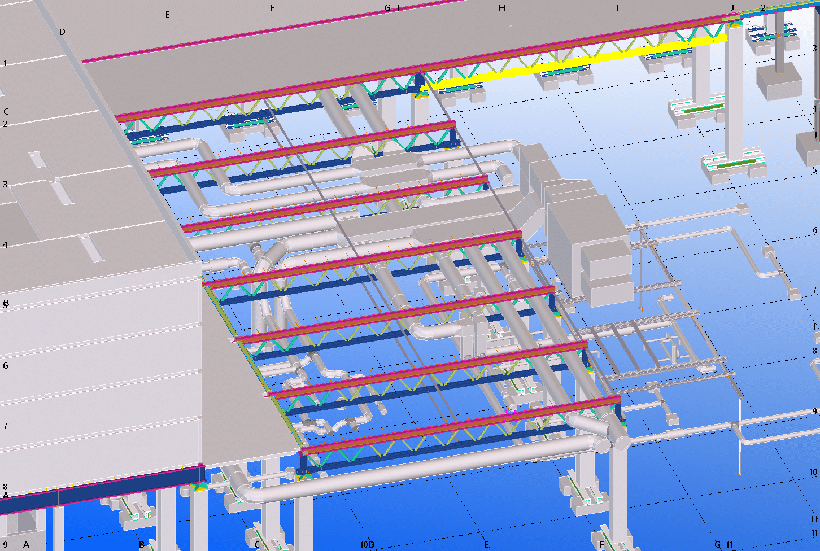
Task: Click grid label F on the top edge
Action: pos(272,8)
